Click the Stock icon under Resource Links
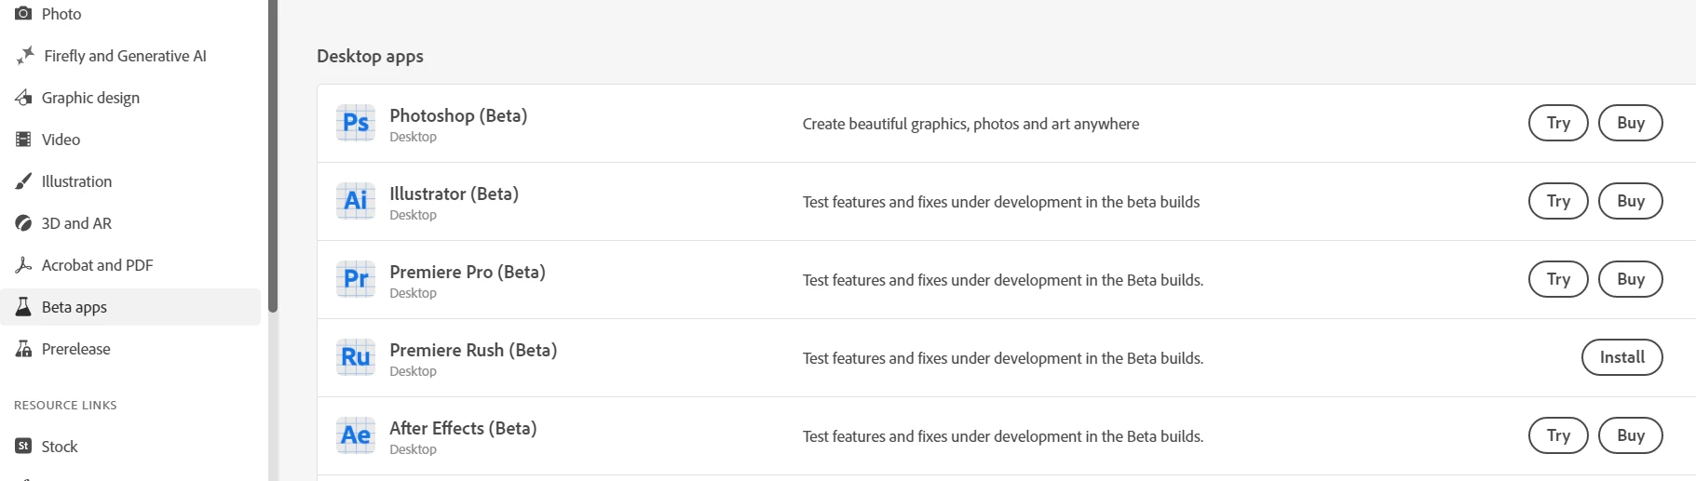The image size is (1696, 481). click(23, 447)
